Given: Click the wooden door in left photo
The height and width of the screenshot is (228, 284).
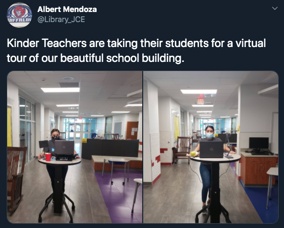Looking at the screenshot, I should click(132, 130).
